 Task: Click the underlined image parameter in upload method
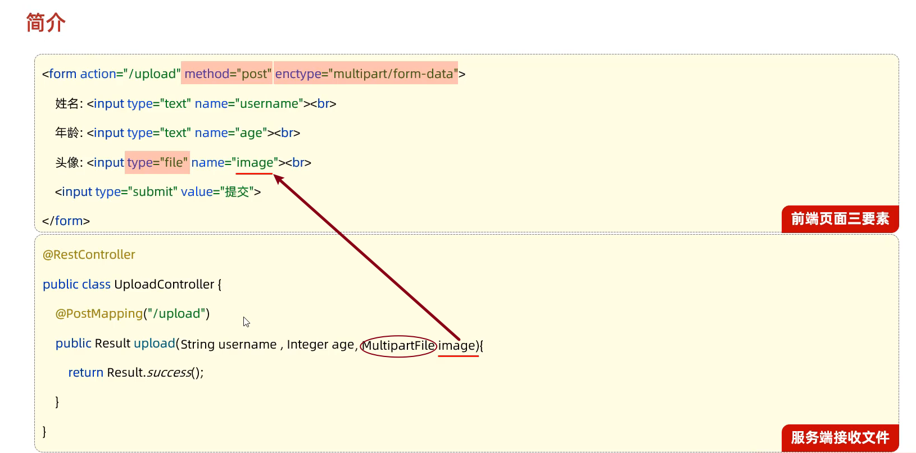[x=457, y=345]
